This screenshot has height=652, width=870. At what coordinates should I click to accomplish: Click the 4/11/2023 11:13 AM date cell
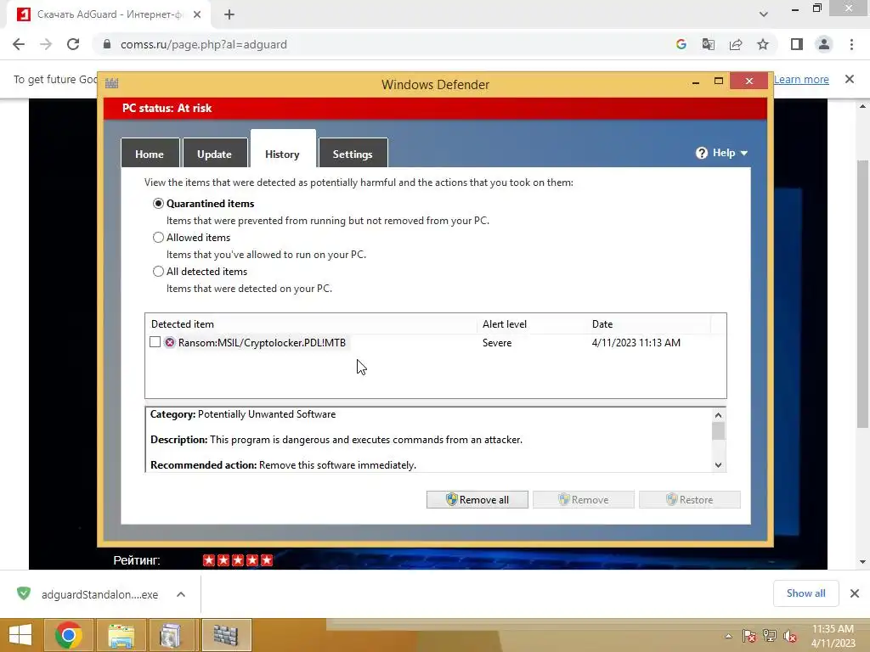(x=636, y=343)
